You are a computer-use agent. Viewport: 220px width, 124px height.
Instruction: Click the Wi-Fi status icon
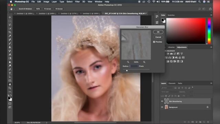click(x=154, y=2)
